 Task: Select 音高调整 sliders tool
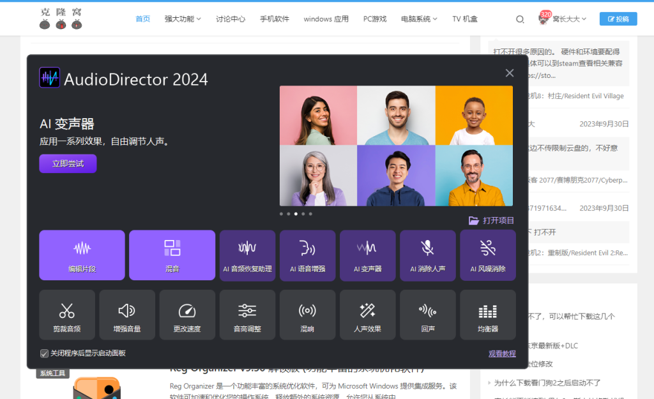(x=247, y=315)
